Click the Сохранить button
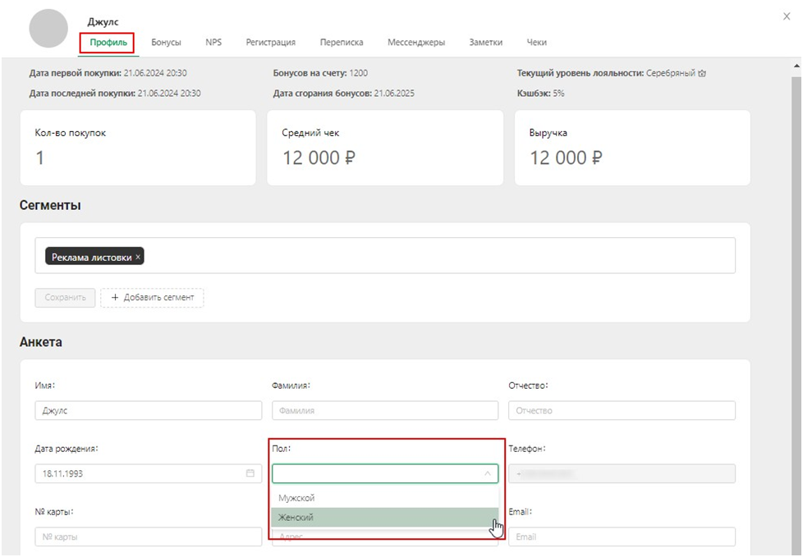Viewport: 803px width, 557px height. (x=65, y=297)
